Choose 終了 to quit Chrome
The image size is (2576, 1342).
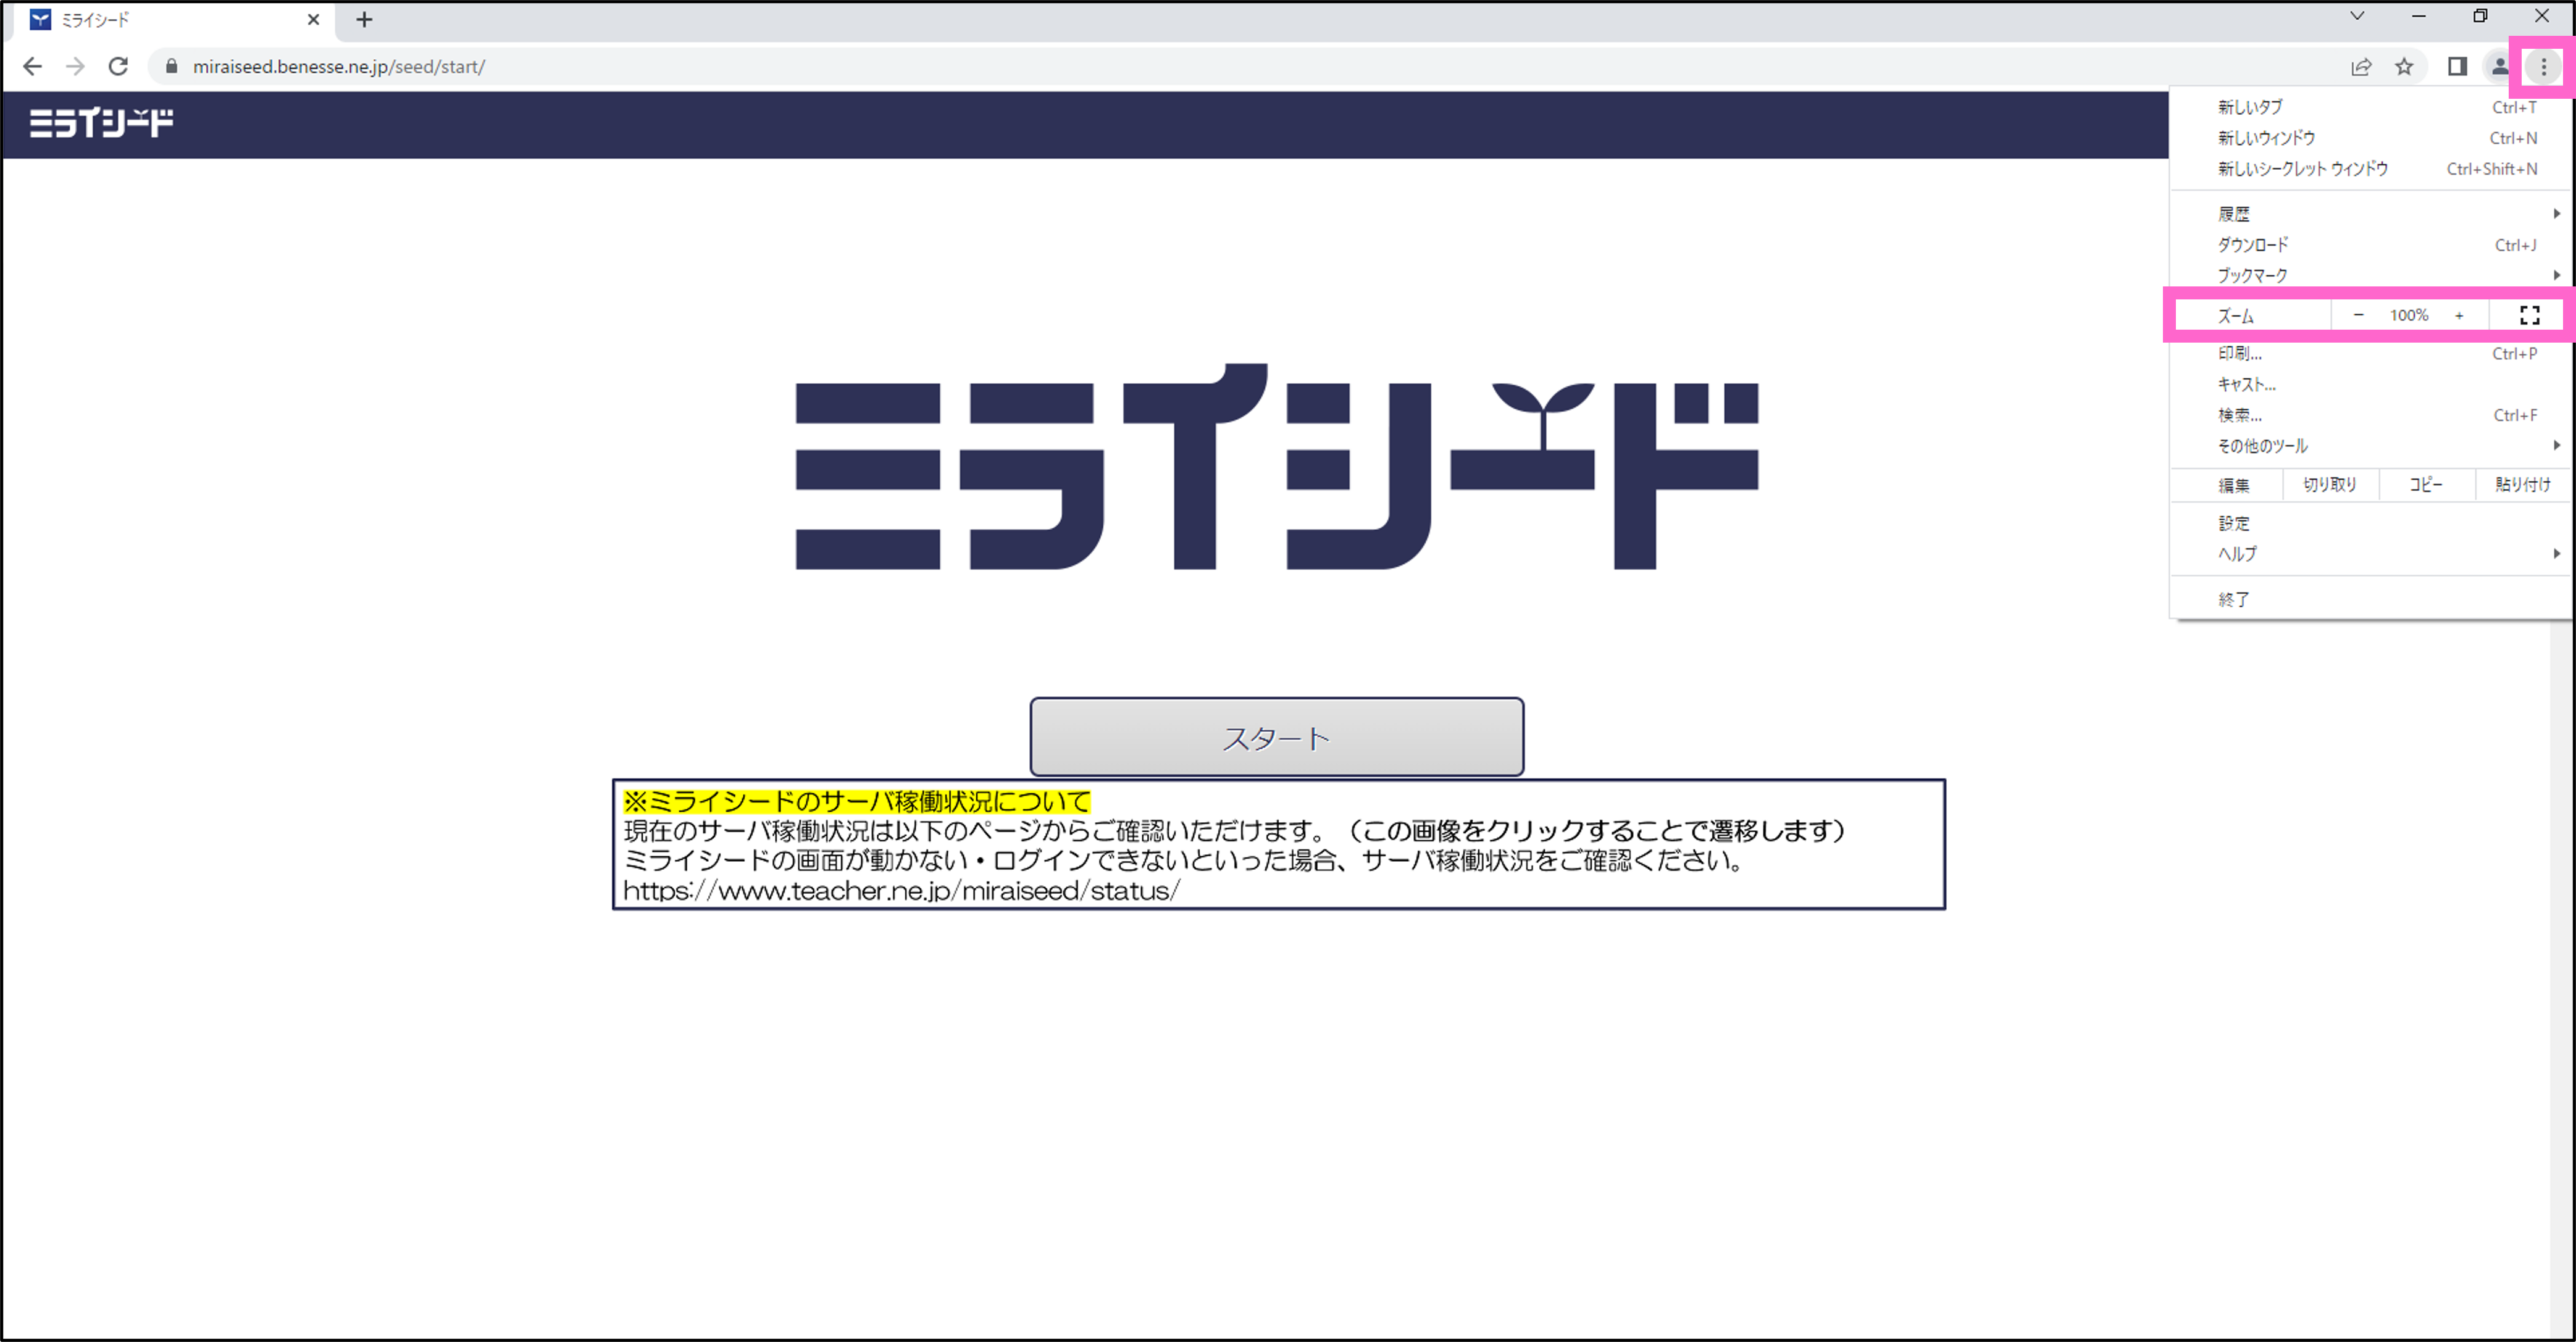click(2370, 600)
